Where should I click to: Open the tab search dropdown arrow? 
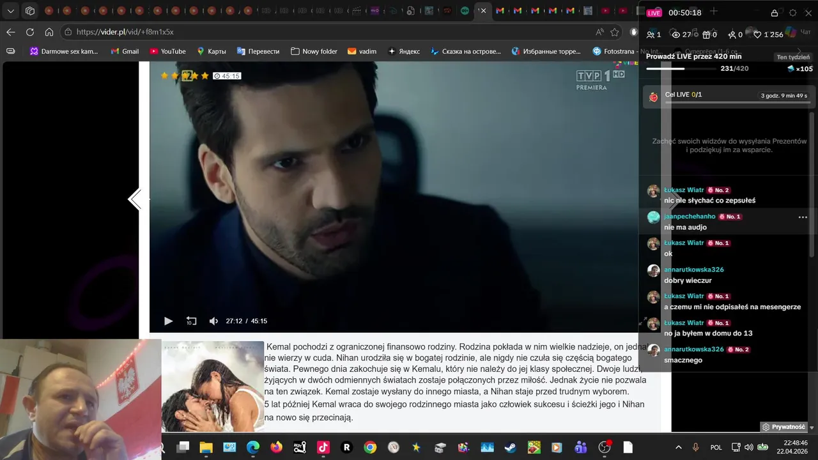(11, 11)
